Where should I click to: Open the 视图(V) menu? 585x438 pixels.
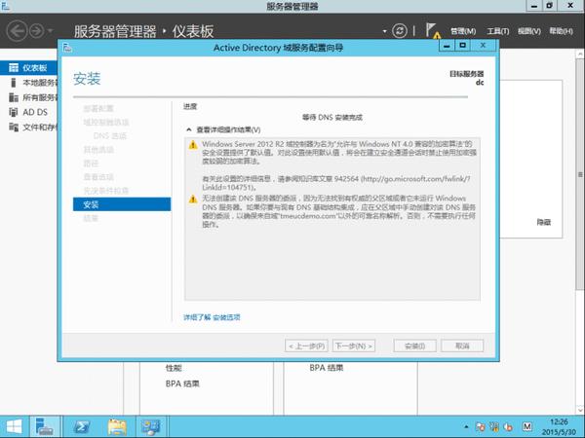click(529, 31)
